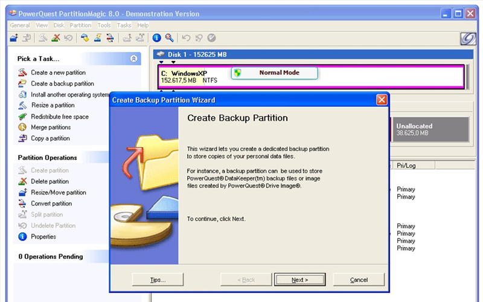Screen dimensions: 483x302
Task: Click the Convert partition toolbar icon
Action: pyautogui.click(x=110, y=38)
